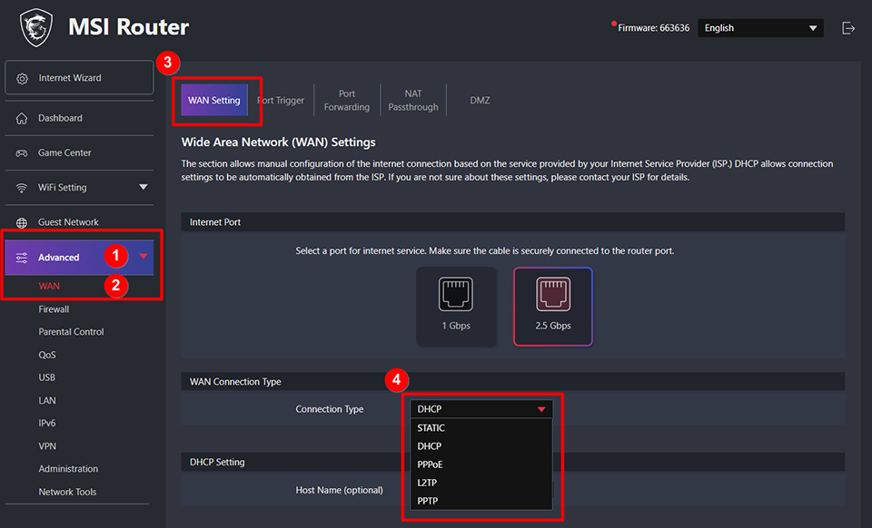Viewport: 872px width, 528px height.
Task: Select WAN in the Advanced submenu
Action: [49, 286]
